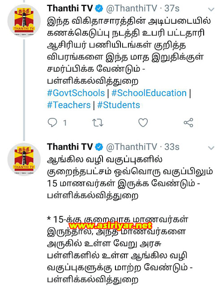Screen dimensions: 222x286
Task: Click Thanthi TV name on first tweet
Action: (x=70, y=8)
